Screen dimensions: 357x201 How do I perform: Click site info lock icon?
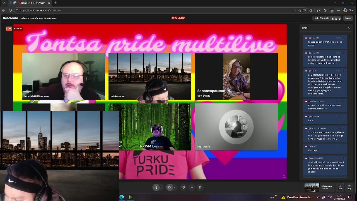(x=17, y=10)
